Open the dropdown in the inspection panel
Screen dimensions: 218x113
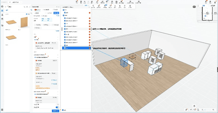tap(39, 13)
